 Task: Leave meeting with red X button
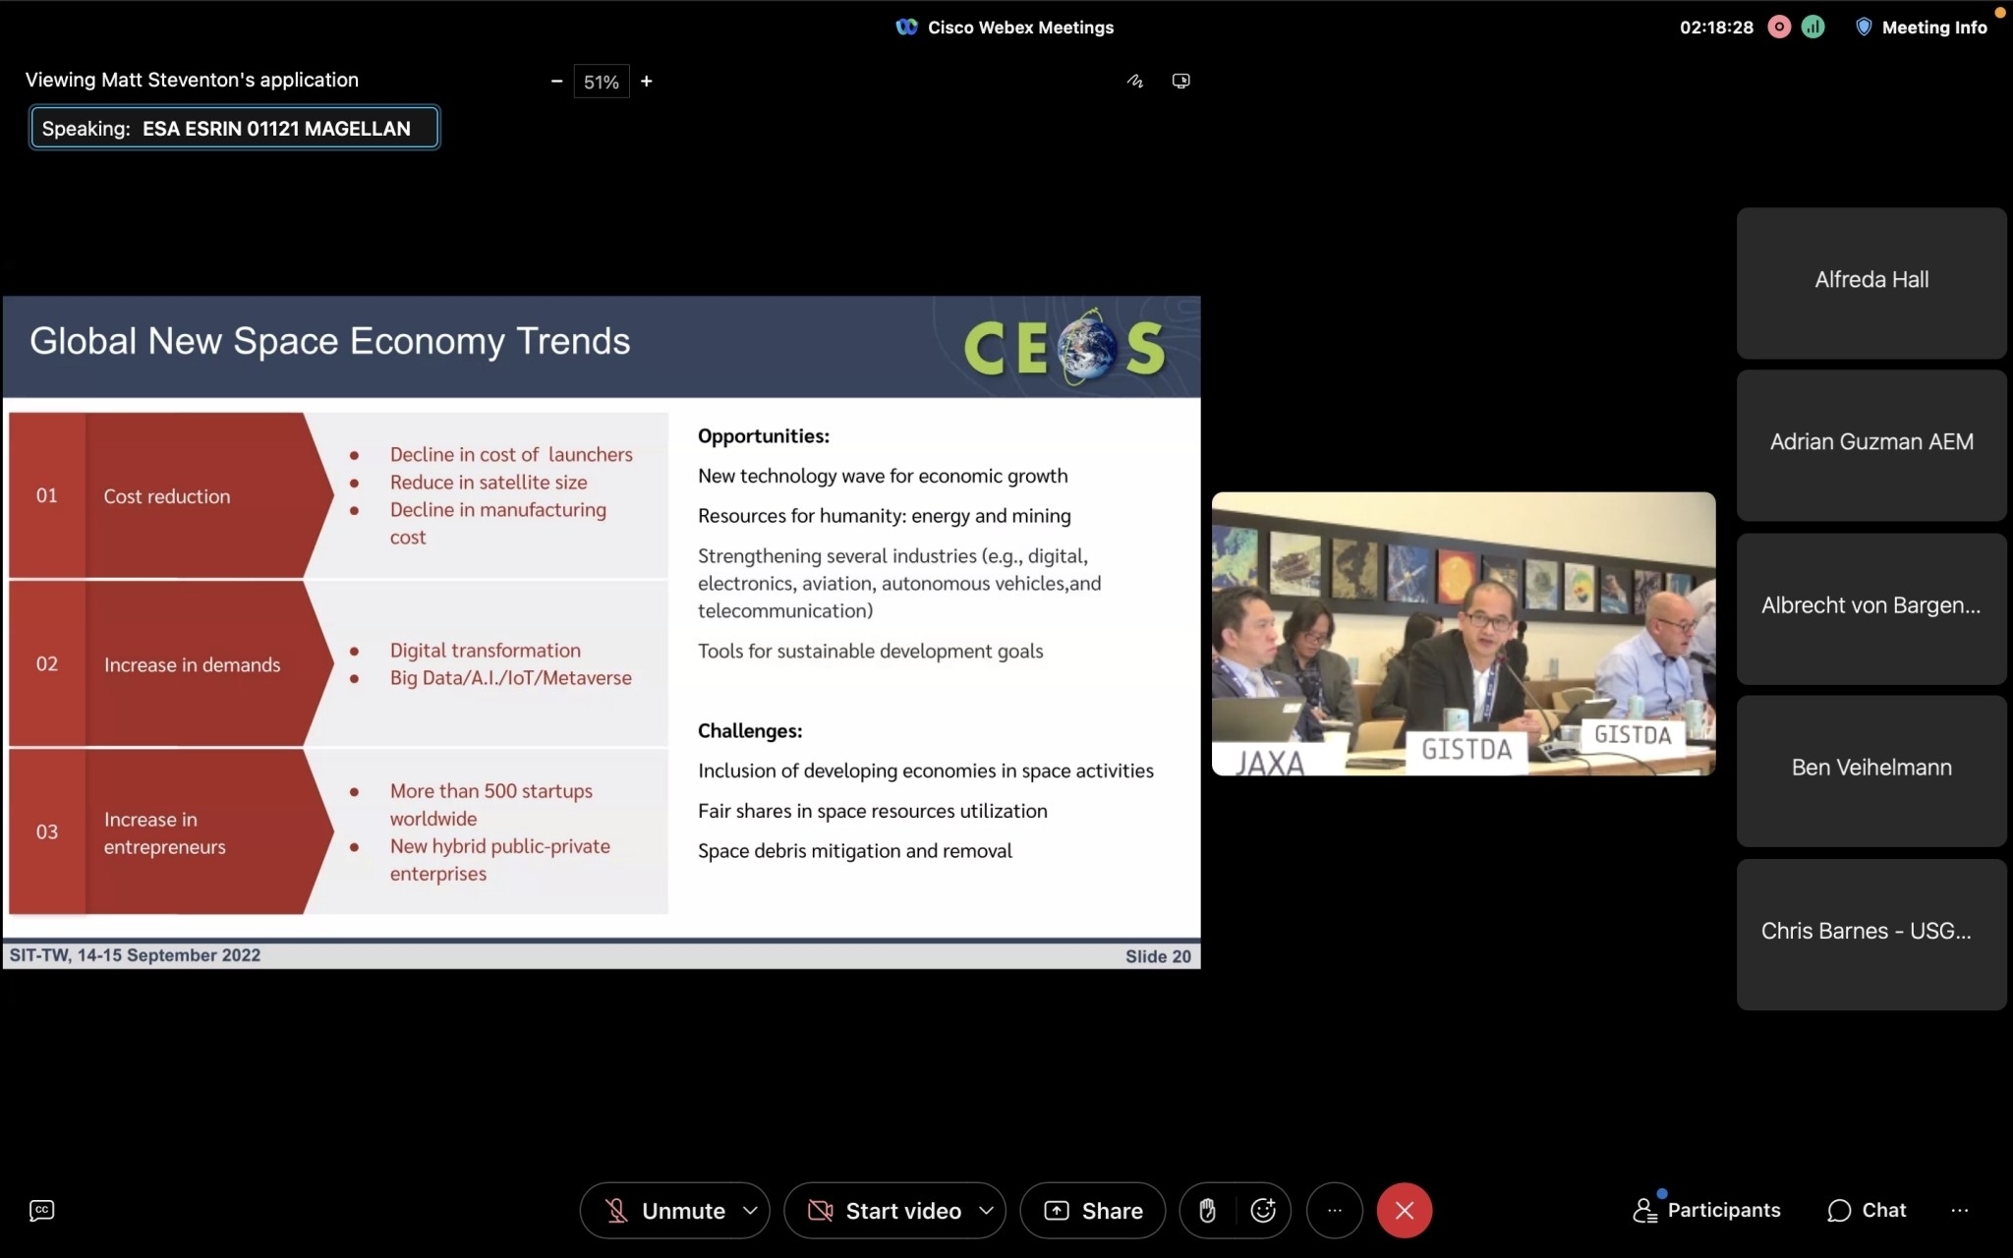pyautogui.click(x=1404, y=1211)
